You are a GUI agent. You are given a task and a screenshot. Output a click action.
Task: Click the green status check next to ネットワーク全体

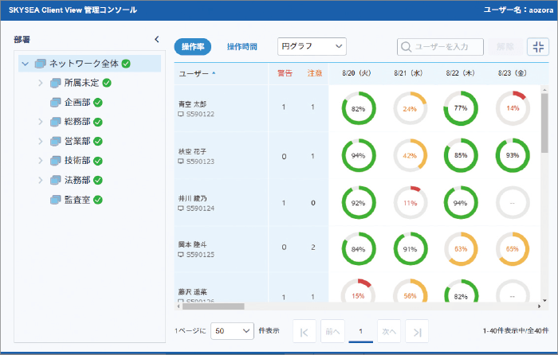pyautogui.click(x=126, y=64)
